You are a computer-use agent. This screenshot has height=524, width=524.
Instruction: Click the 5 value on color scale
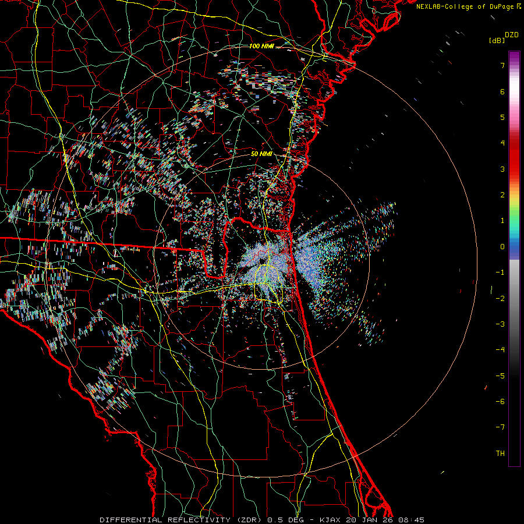tap(502, 117)
